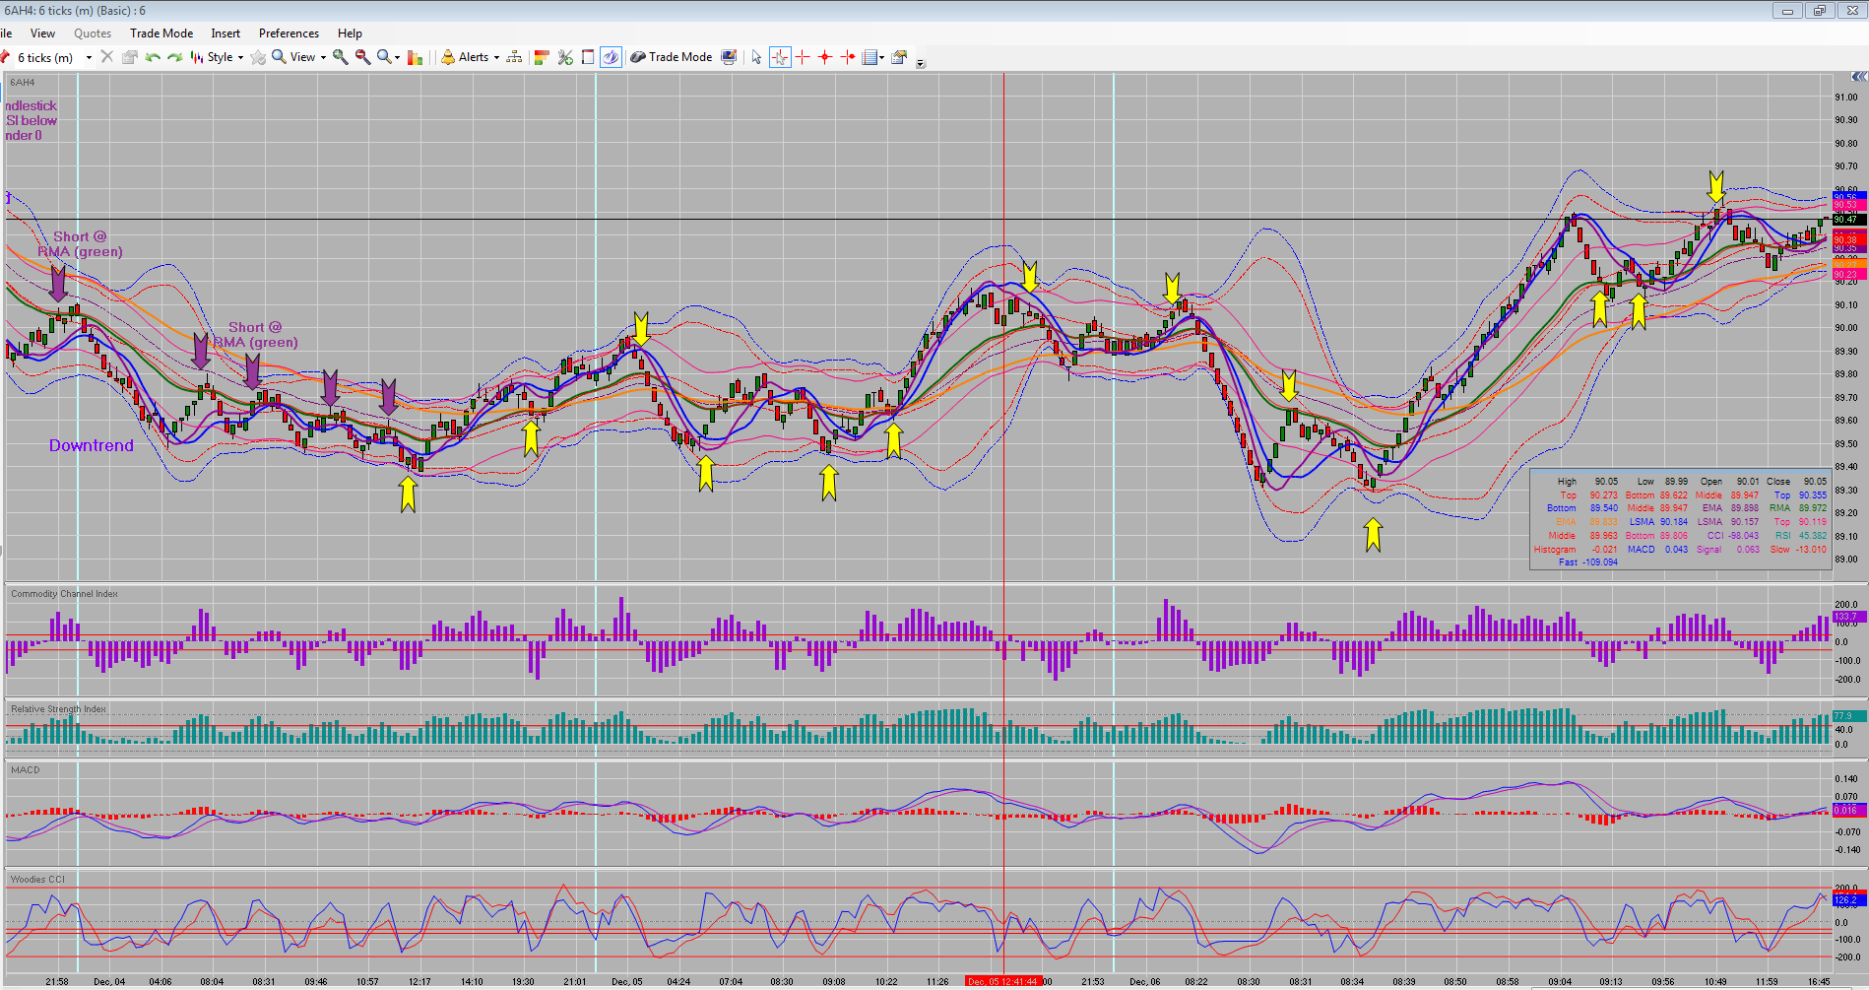1869x990 pixels.
Task: Click the Dec, 06 date label on the time axis
Action: [x=1144, y=981]
